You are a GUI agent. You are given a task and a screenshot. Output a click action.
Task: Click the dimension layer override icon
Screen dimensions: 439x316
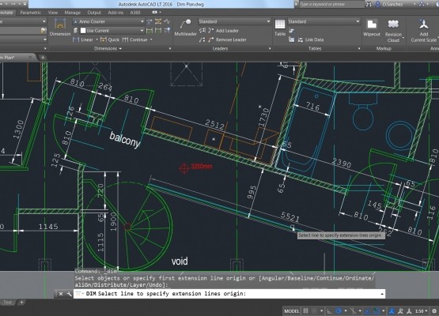coord(76,31)
